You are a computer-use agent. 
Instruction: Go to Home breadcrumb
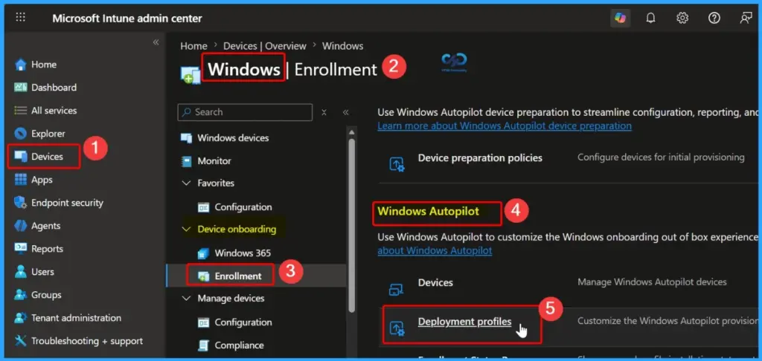193,46
